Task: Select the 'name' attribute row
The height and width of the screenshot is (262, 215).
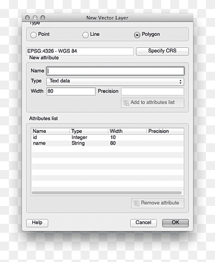Action: 107,143
